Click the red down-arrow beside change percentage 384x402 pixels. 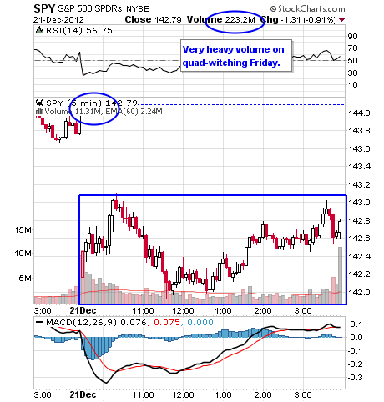tap(342, 20)
